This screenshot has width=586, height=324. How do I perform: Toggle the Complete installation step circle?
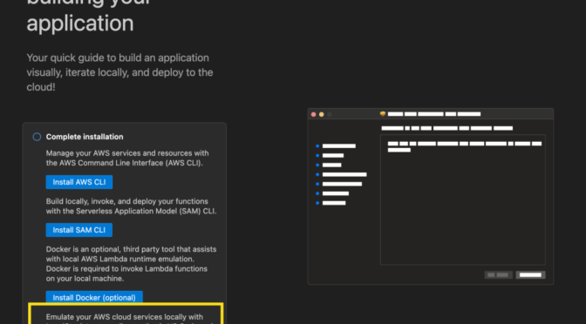[37, 137]
